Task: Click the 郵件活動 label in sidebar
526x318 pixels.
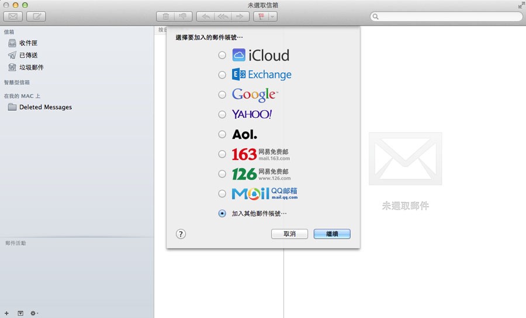Action: click(15, 243)
